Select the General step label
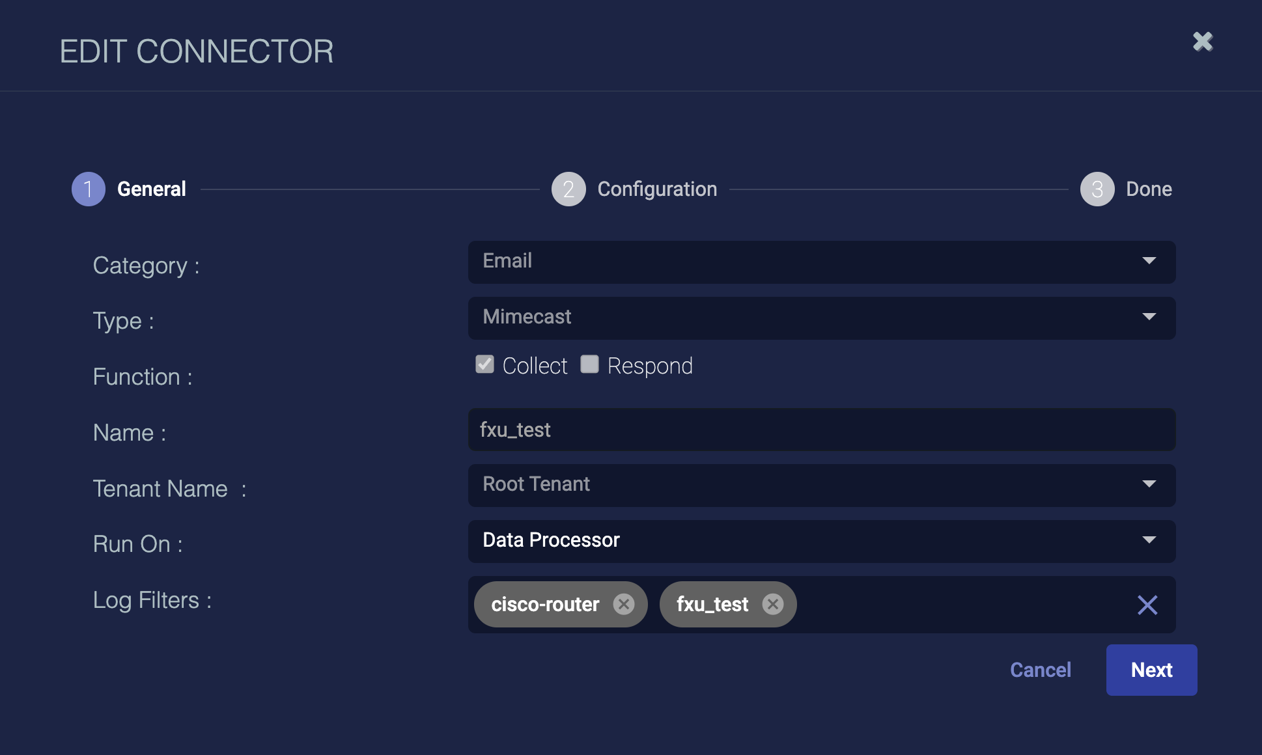This screenshot has height=755, width=1262. (151, 189)
